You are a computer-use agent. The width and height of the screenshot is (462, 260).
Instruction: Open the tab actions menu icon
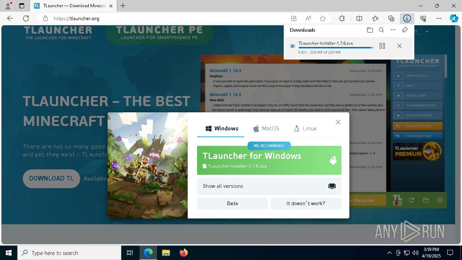click(22, 6)
